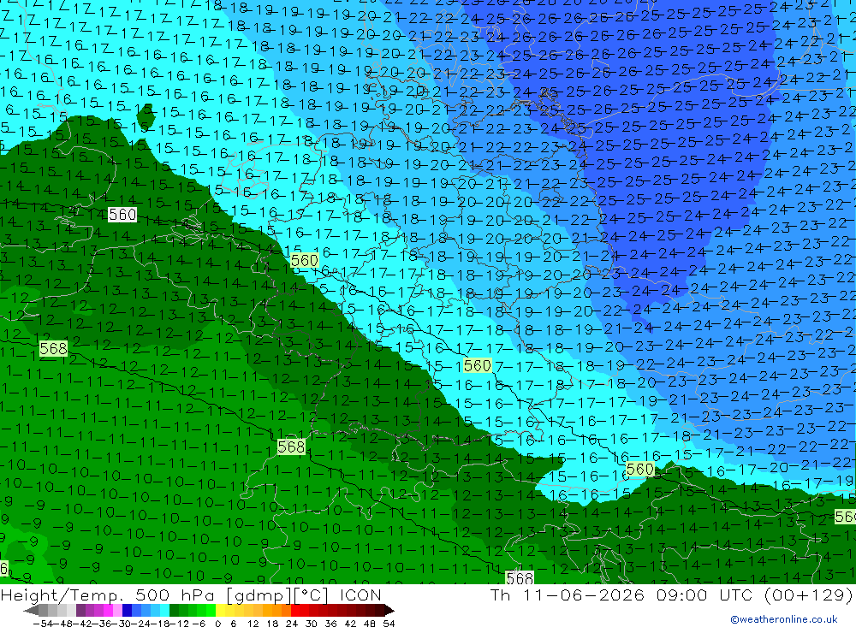Click the white-boxed 560 contour label

pyautogui.click(x=122, y=215)
